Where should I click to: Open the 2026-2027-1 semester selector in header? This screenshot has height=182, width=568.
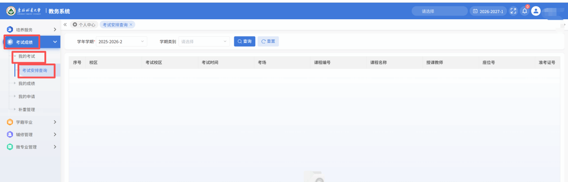coord(488,11)
